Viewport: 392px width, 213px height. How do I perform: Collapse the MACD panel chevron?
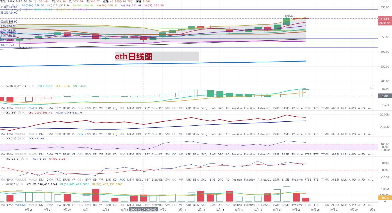tap(3, 86)
